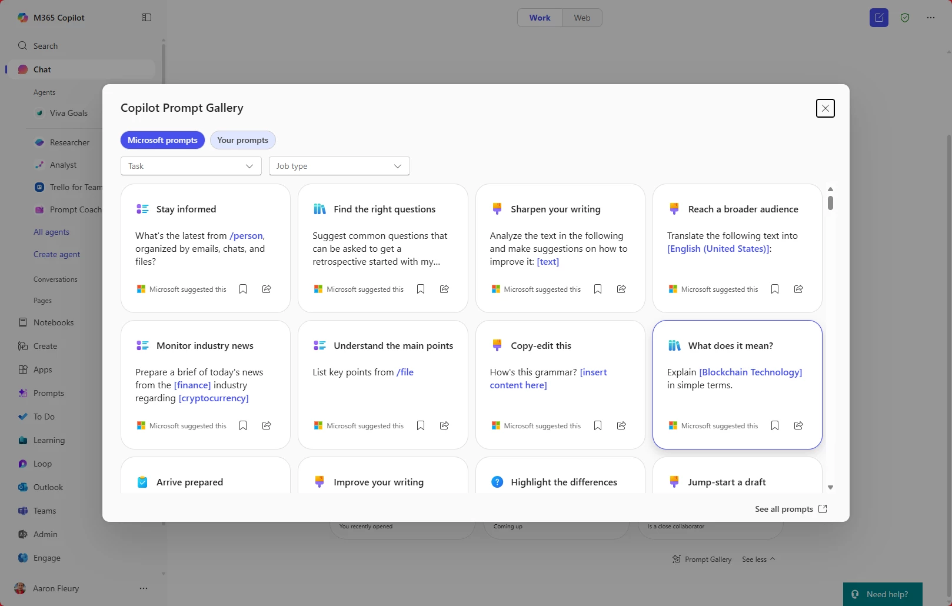
Task: Bookmark the Understand the main points prompt
Action: [421, 425]
